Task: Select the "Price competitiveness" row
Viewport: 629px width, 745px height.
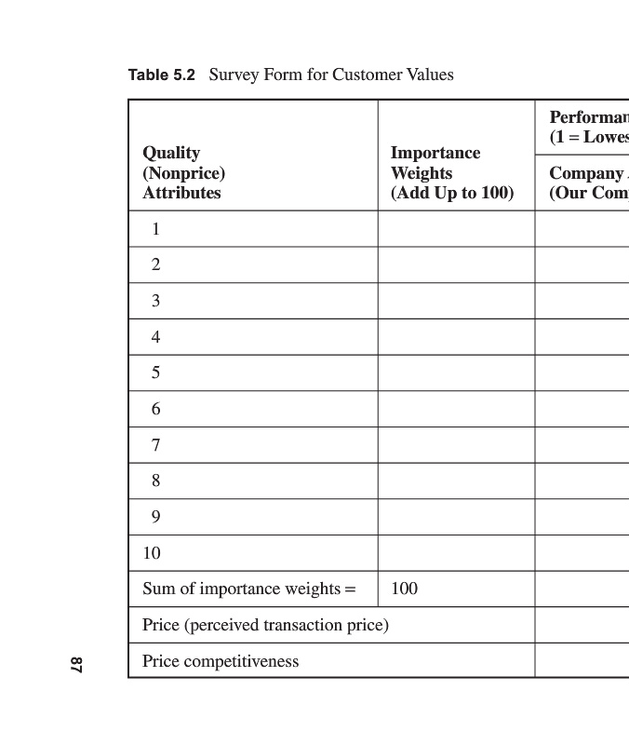Action: (221, 661)
